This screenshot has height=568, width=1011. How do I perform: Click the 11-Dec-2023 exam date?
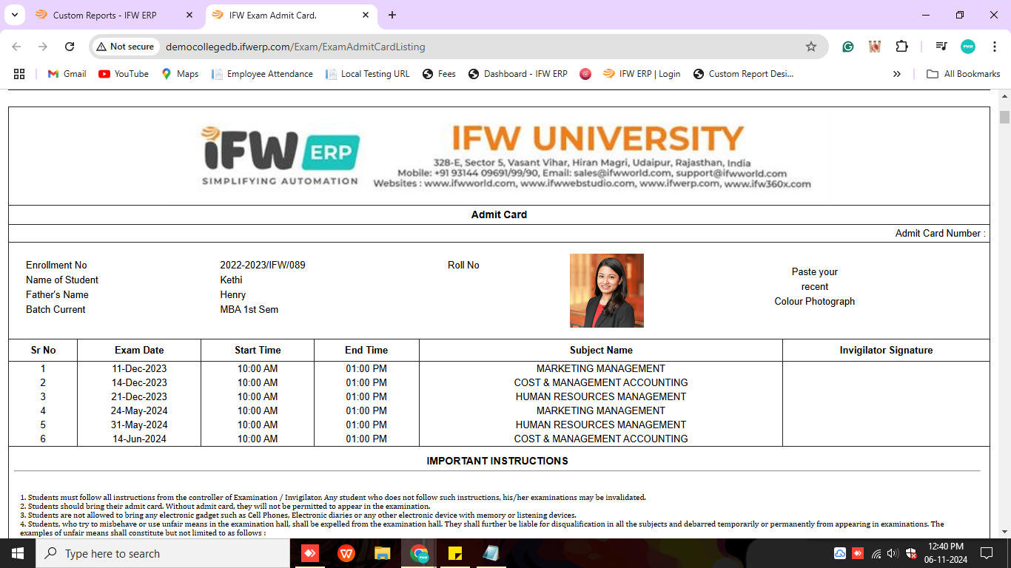(139, 368)
